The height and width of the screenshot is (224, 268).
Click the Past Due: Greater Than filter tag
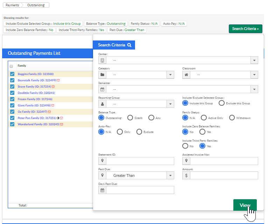pyautogui.click(x=127, y=30)
